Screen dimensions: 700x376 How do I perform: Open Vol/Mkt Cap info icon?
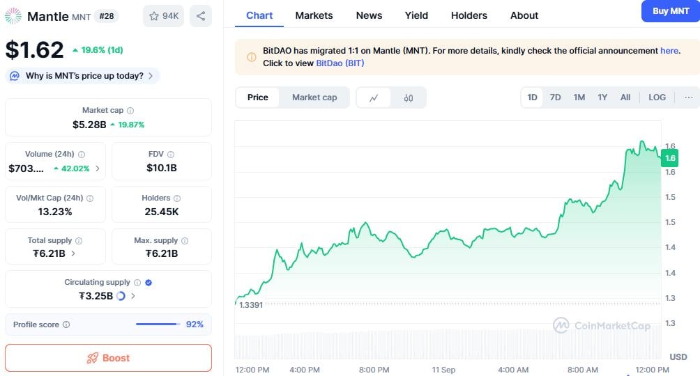90,198
